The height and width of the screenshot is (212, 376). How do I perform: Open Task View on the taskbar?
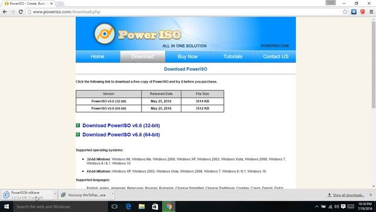point(115,207)
